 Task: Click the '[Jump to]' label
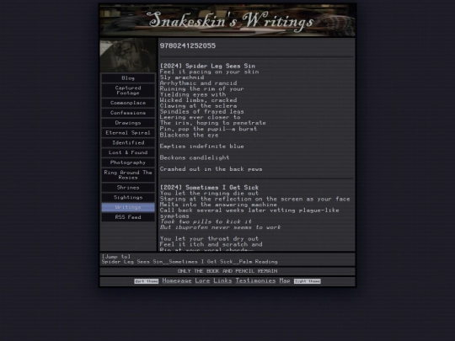116,257
